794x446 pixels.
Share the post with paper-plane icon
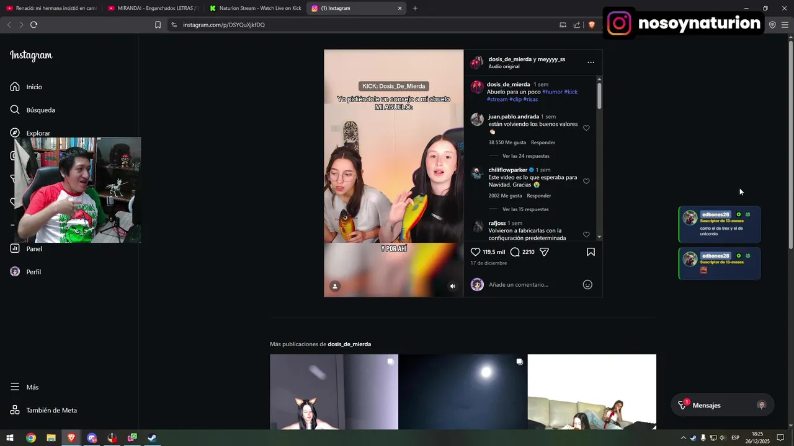coord(544,252)
